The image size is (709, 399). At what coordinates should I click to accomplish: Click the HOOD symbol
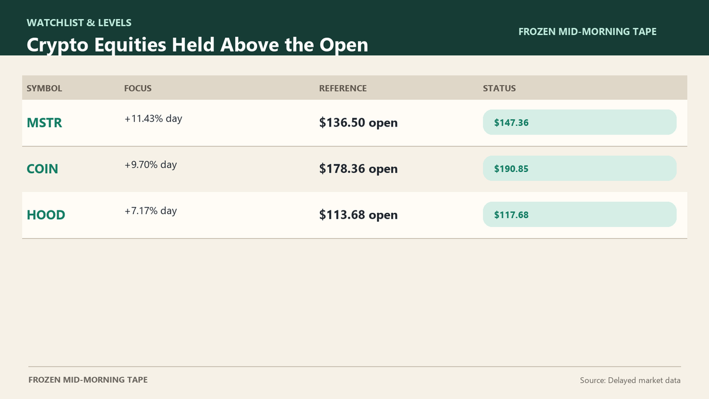click(x=46, y=215)
